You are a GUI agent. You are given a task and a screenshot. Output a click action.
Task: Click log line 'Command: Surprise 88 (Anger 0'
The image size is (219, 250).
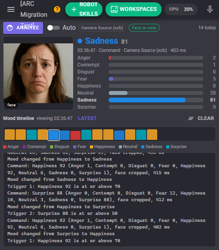click(106, 196)
